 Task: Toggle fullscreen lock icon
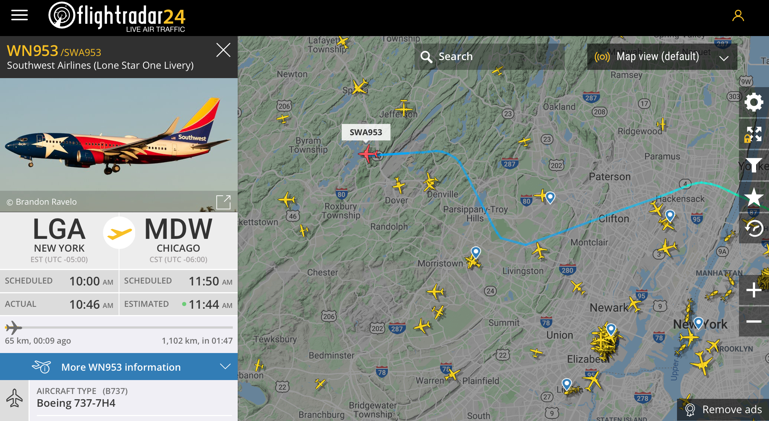[754, 134]
